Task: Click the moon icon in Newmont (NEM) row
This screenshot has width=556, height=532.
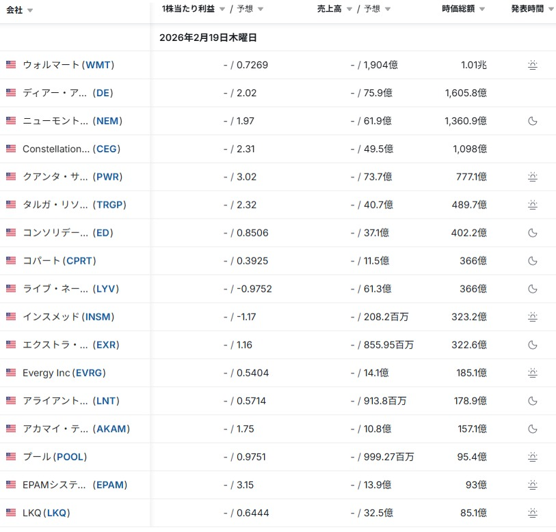Action: [x=533, y=121]
